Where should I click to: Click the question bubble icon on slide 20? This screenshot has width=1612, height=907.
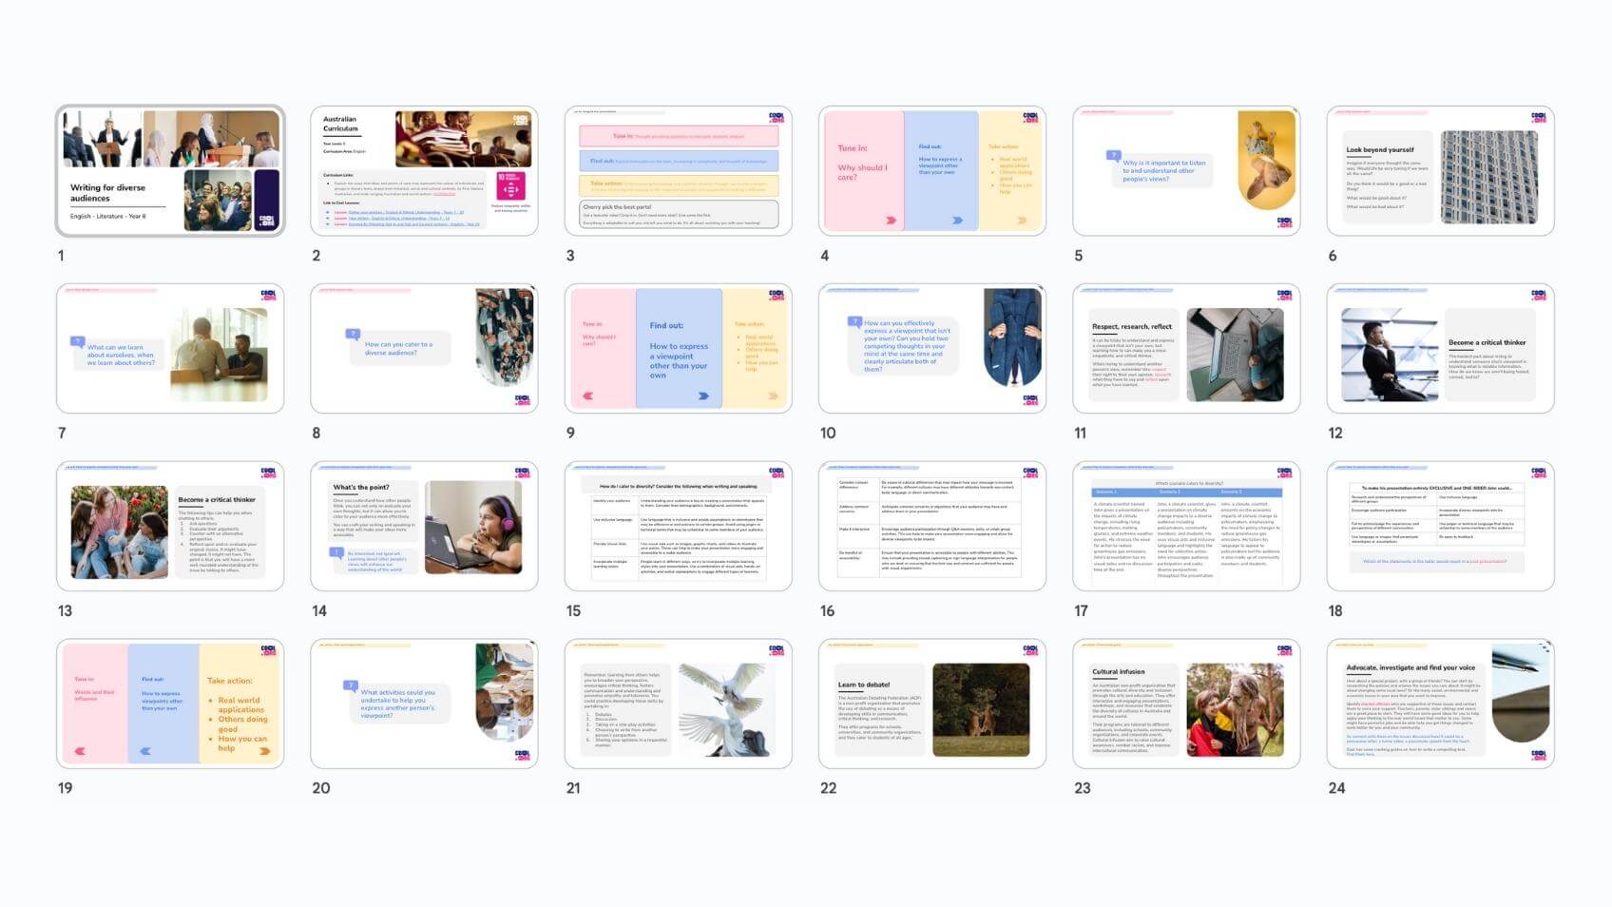[351, 685]
